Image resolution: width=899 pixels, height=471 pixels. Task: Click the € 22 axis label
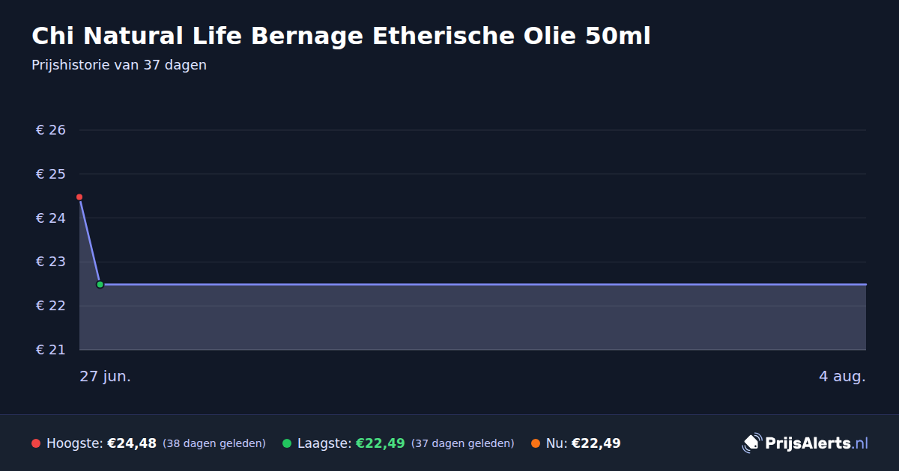click(51, 306)
